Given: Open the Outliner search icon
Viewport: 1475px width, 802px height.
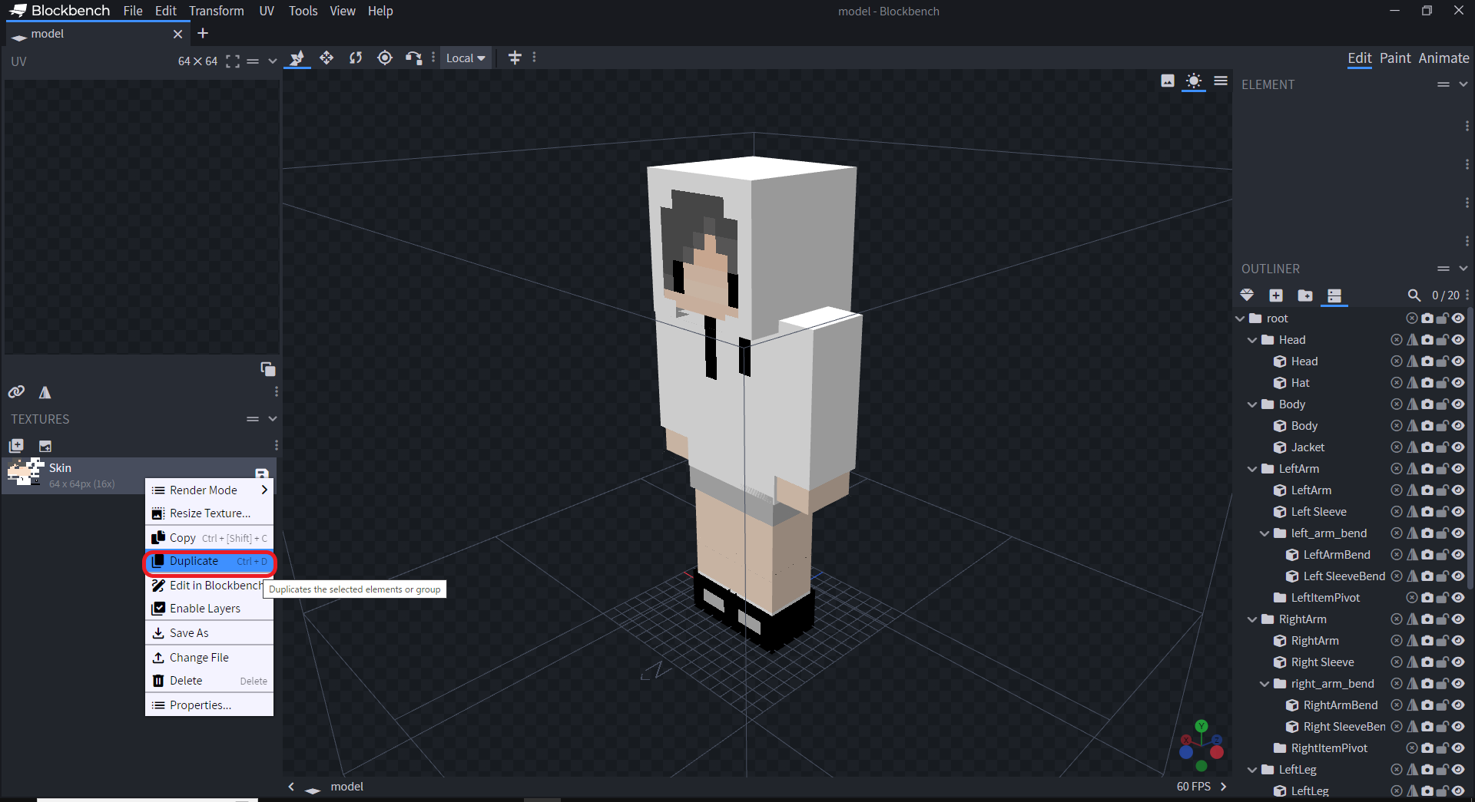Looking at the screenshot, I should tap(1416, 295).
